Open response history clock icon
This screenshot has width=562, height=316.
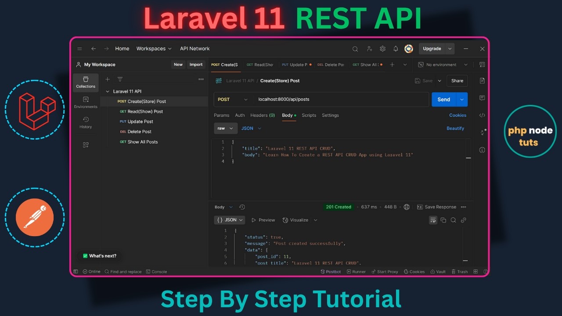(x=242, y=207)
